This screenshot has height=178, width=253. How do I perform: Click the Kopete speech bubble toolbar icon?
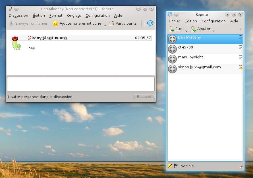point(150,24)
